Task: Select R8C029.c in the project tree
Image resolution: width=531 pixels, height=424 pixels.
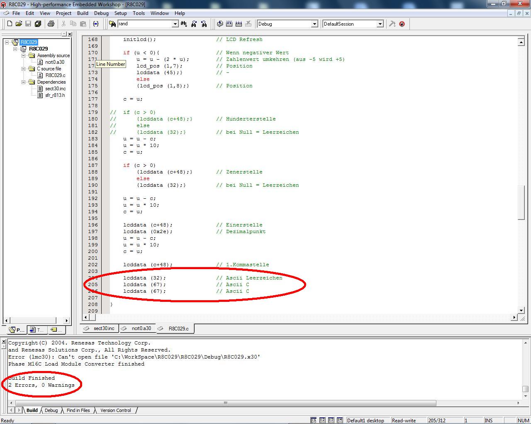Action: 55,75
